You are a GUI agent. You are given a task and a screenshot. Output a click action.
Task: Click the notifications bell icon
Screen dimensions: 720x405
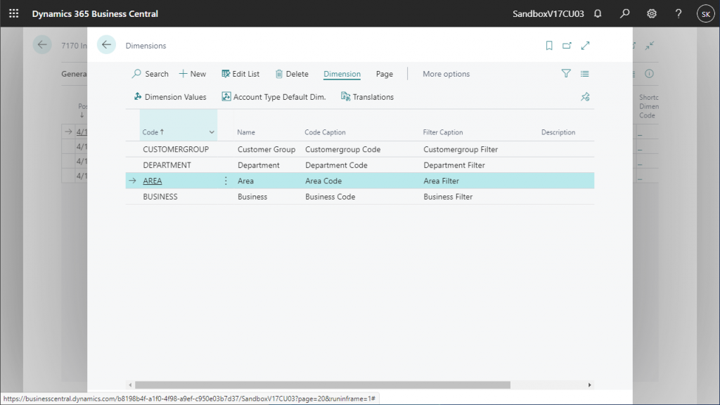pos(598,13)
